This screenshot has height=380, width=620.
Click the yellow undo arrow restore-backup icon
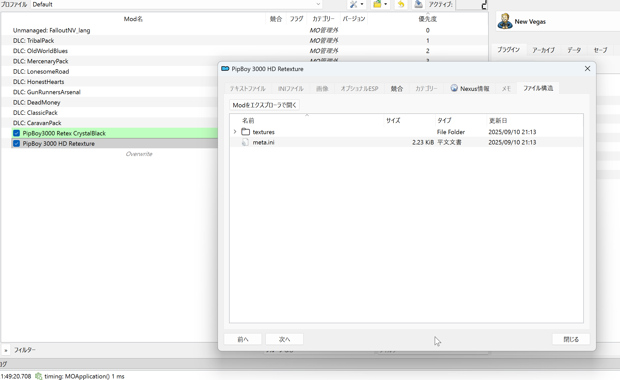[x=401, y=4]
